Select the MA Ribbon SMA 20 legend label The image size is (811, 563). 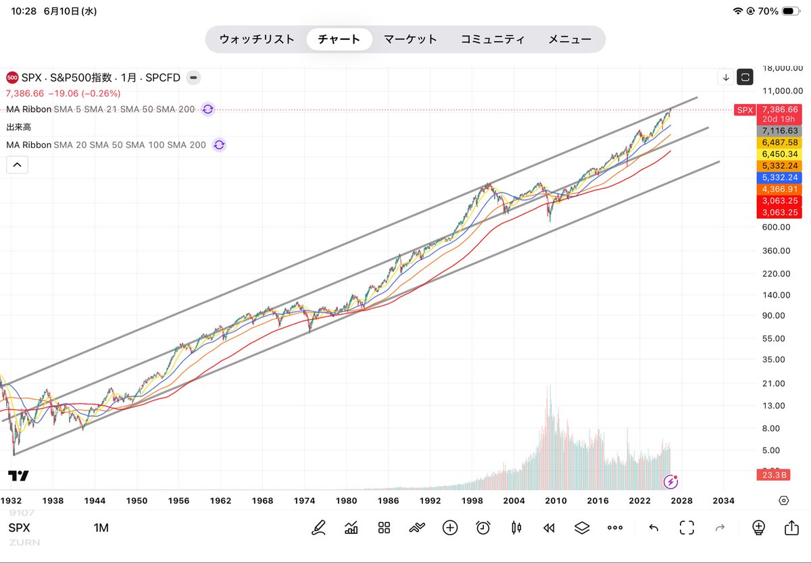tap(106, 144)
